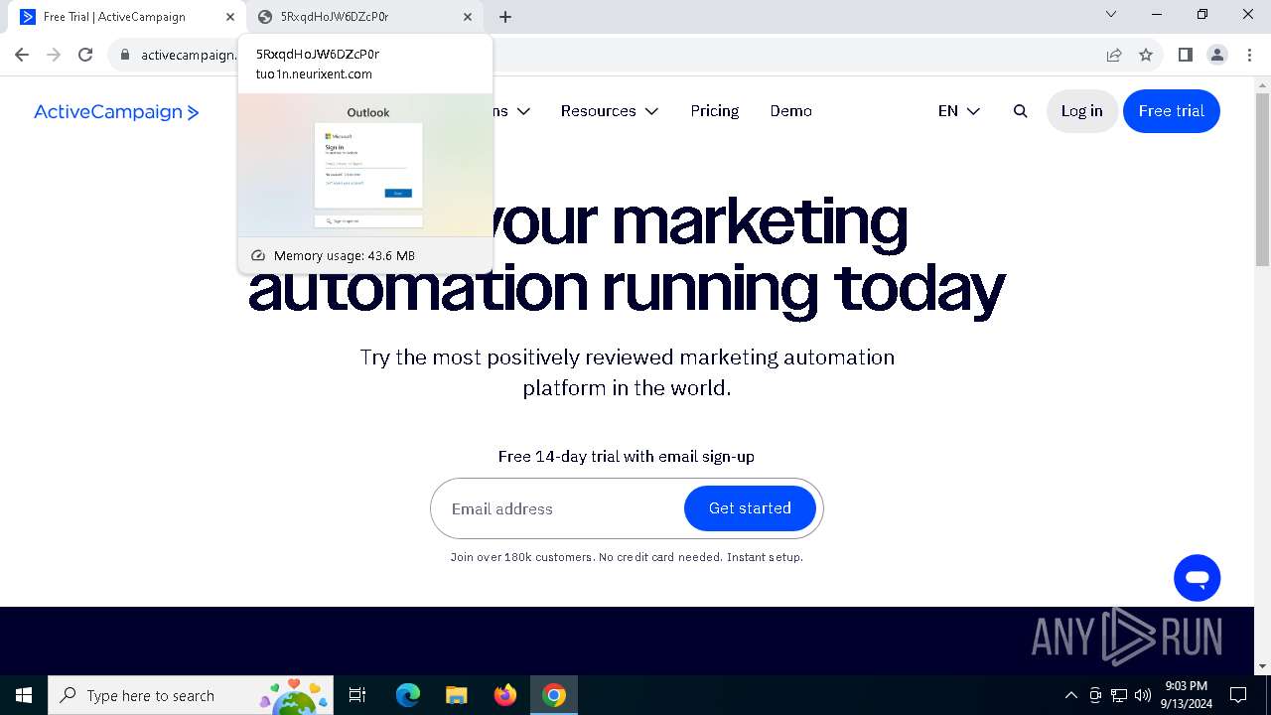The height and width of the screenshot is (715, 1271).
Task: Click the Windows taskbar search box
Action: 193,695
